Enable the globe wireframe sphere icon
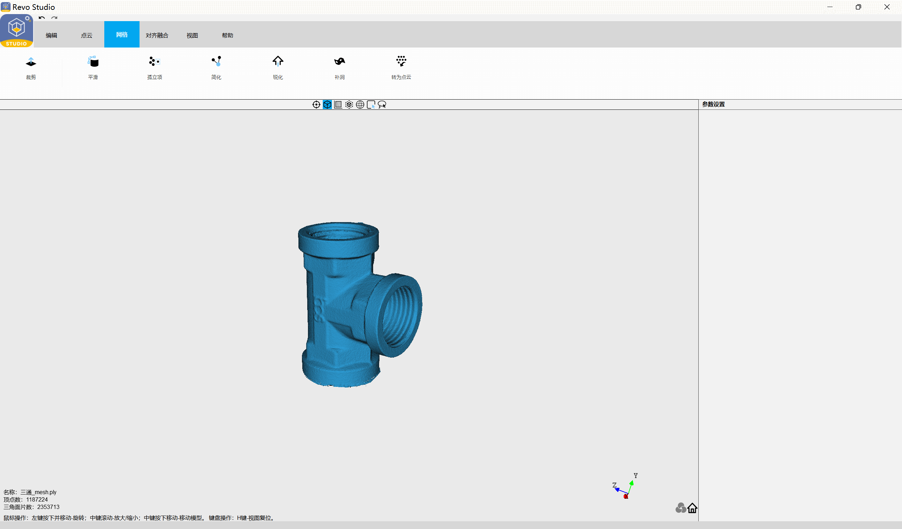This screenshot has width=902, height=529. tap(360, 105)
